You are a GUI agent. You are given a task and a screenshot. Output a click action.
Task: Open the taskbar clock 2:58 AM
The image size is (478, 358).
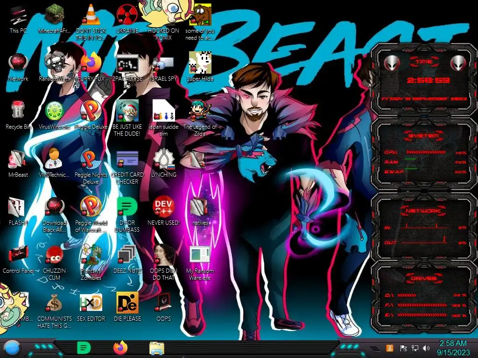click(453, 348)
